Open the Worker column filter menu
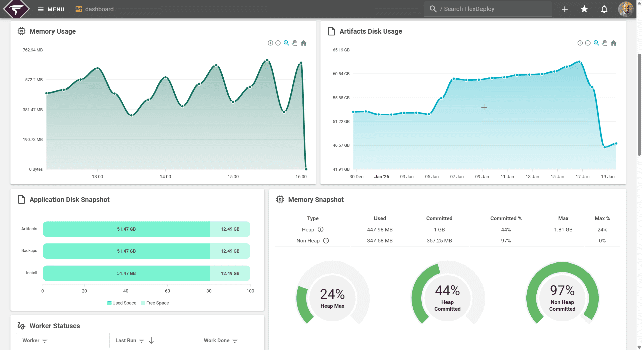The width and height of the screenshot is (642, 350). click(45, 341)
